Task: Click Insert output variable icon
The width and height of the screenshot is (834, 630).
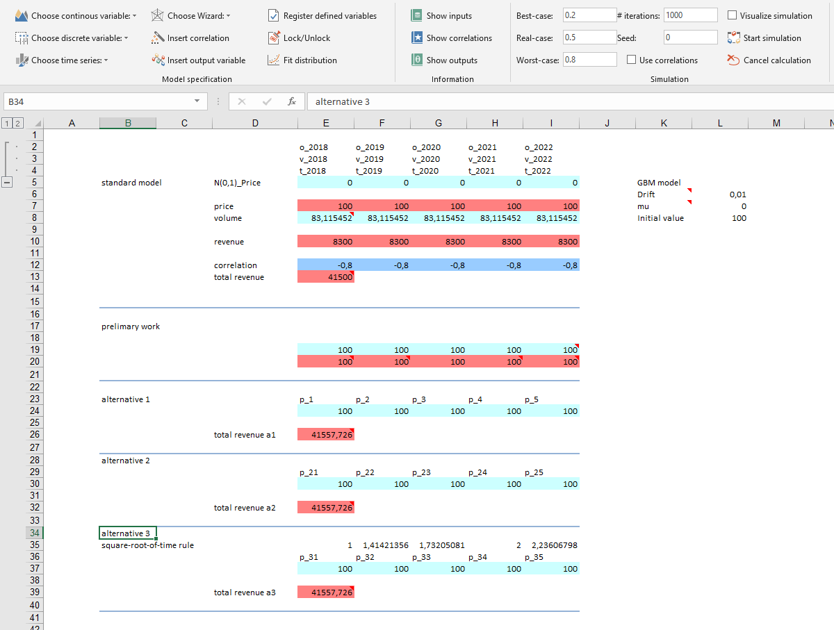Action: [x=158, y=60]
